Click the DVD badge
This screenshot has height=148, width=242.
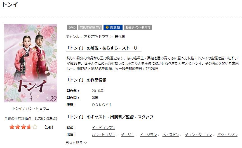click(x=72, y=27)
